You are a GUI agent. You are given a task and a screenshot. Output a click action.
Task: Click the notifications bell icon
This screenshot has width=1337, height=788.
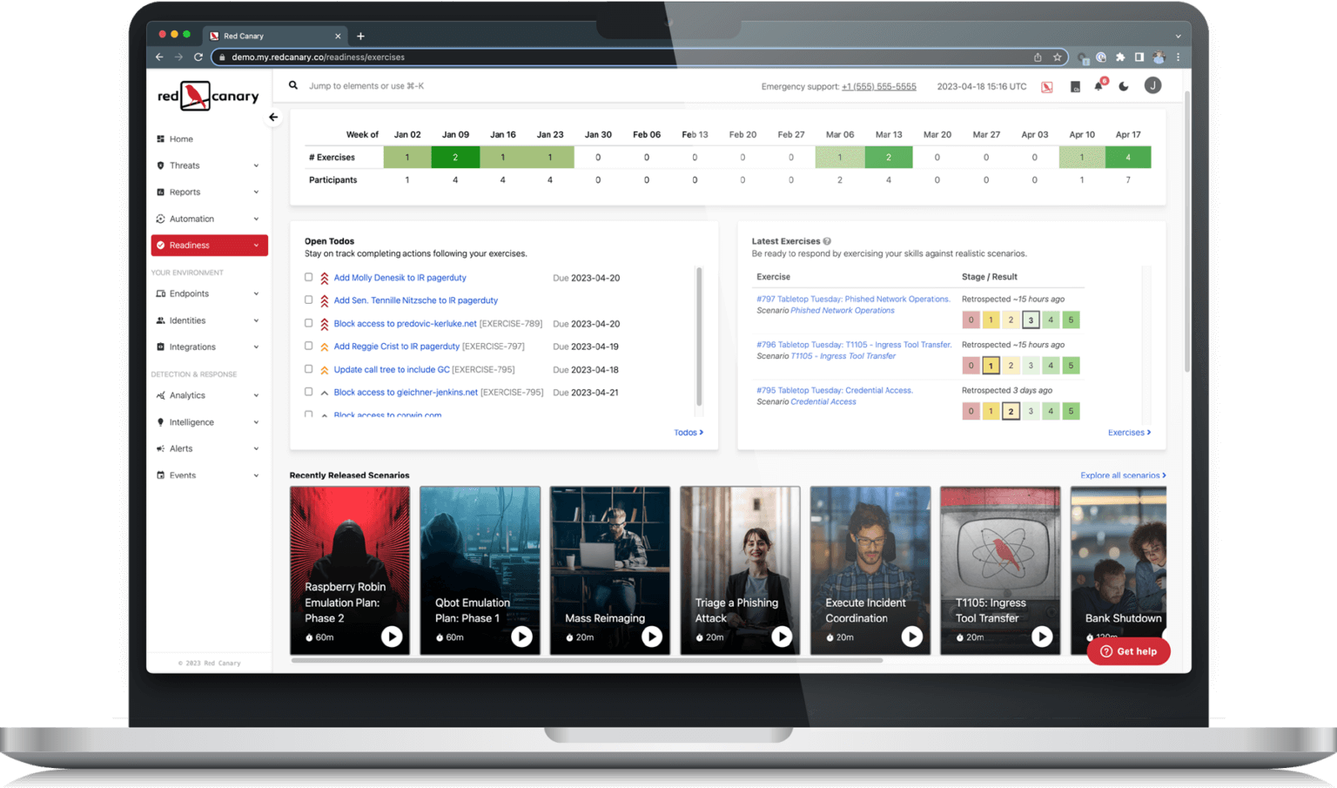tap(1098, 86)
